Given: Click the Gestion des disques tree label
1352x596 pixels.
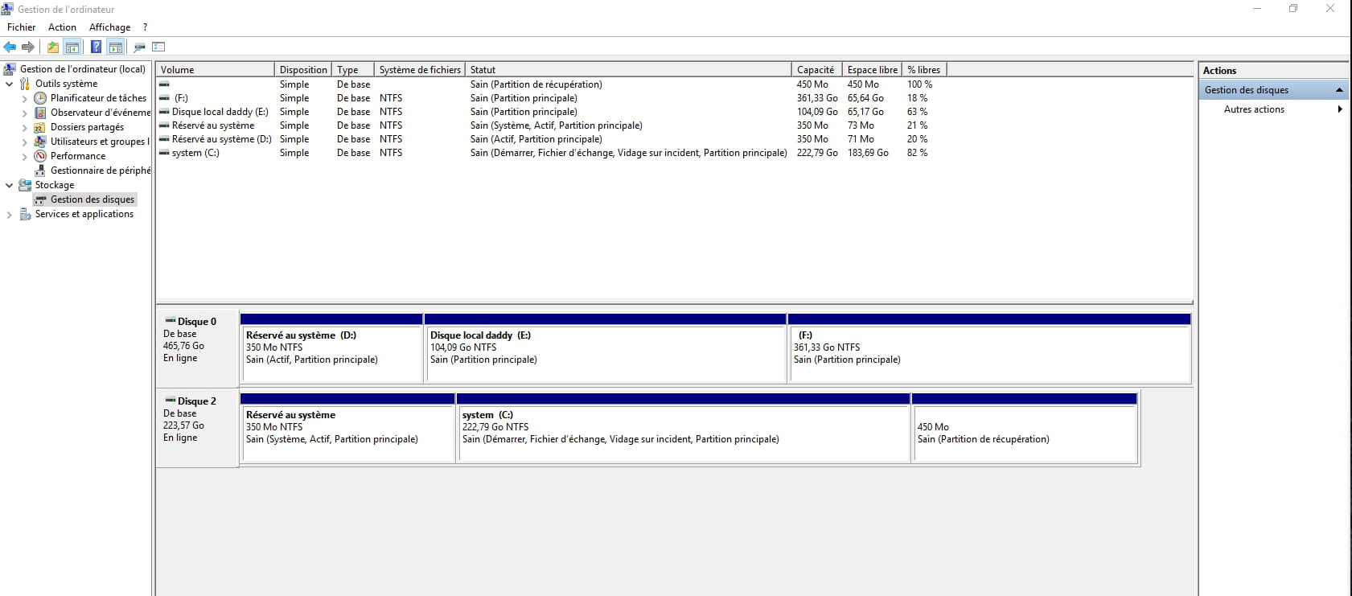Looking at the screenshot, I should pyautogui.click(x=92, y=199).
